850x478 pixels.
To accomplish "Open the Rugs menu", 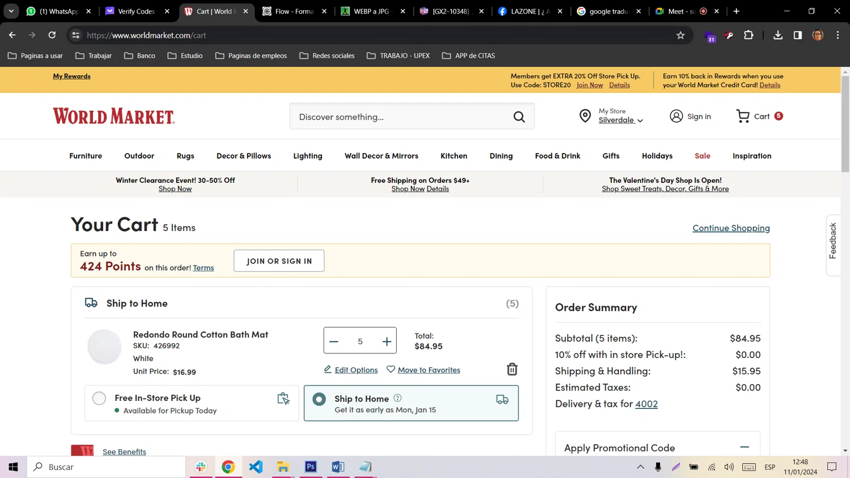I will pos(185,156).
